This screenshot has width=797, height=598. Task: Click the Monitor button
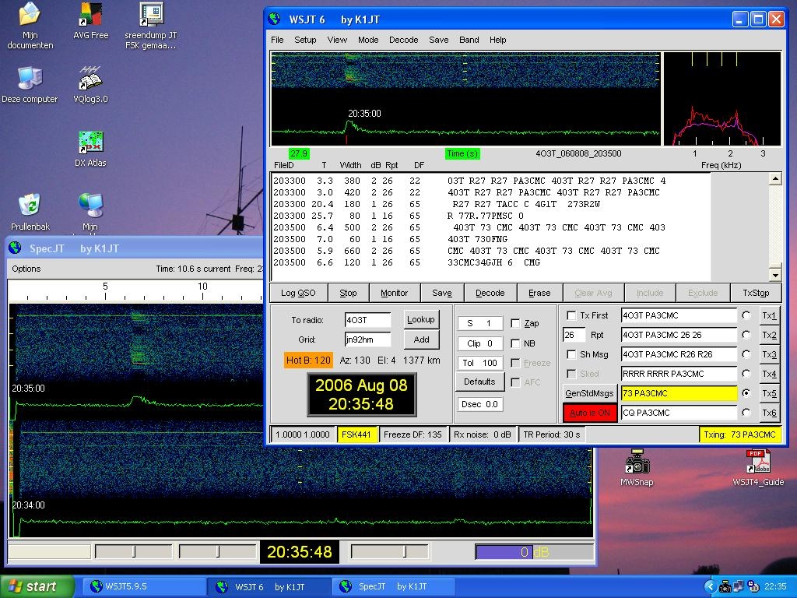tap(394, 293)
